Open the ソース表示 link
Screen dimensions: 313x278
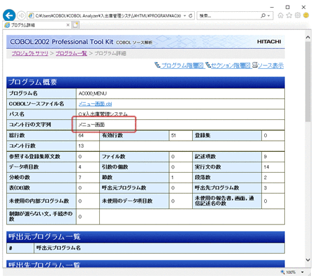pyautogui.click(x=270, y=65)
